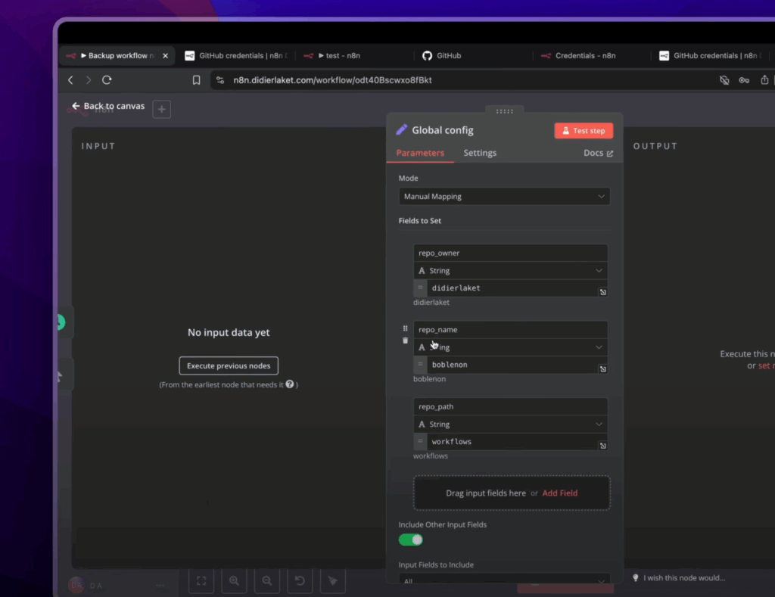Image resolution: width=775 pixels, height=597 pixels.
Task: Click the trash icon beside repo_name field
Action: coord(405,341)
